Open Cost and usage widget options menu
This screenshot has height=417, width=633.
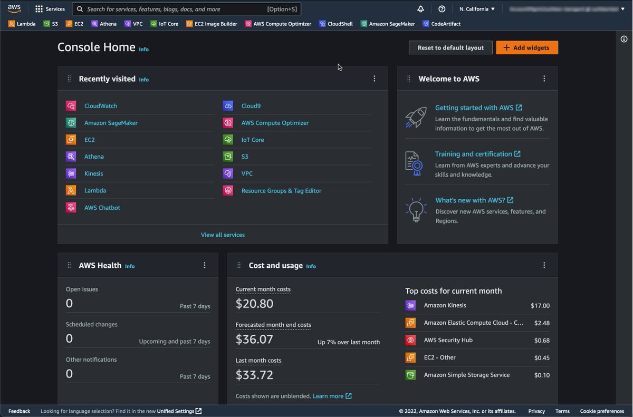tap(544, 265)
